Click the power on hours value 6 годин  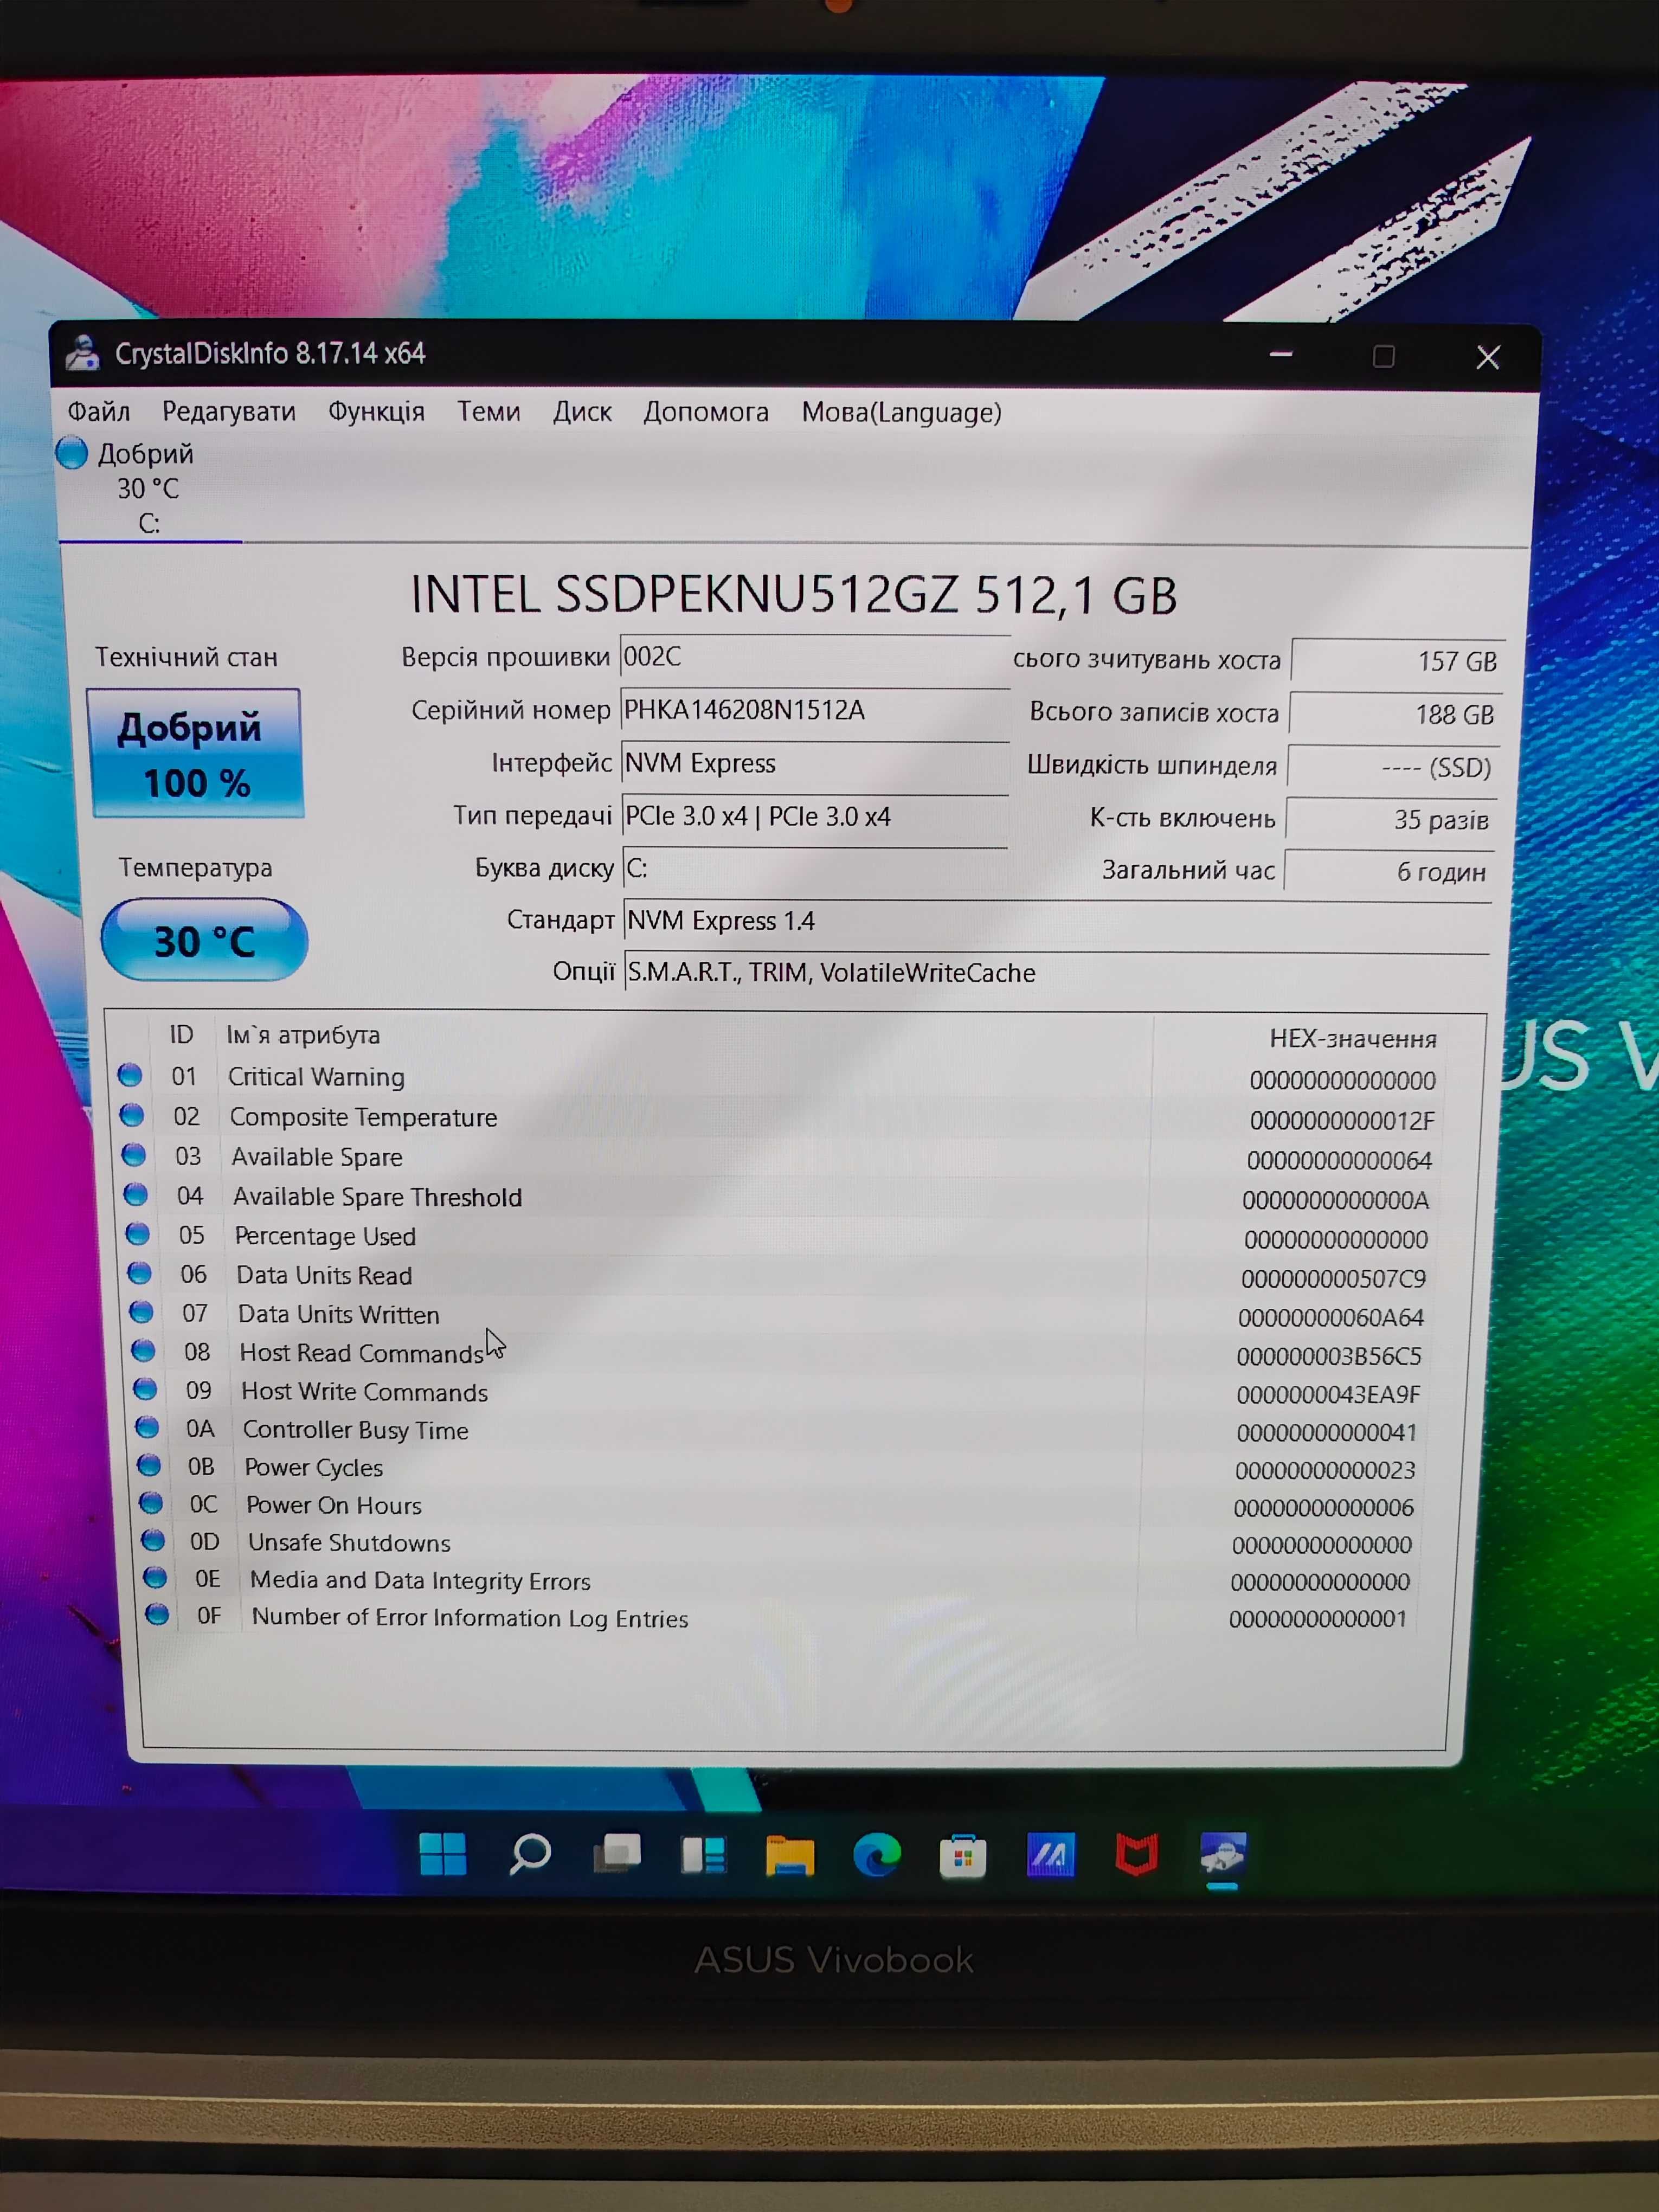coord(1389,871)
